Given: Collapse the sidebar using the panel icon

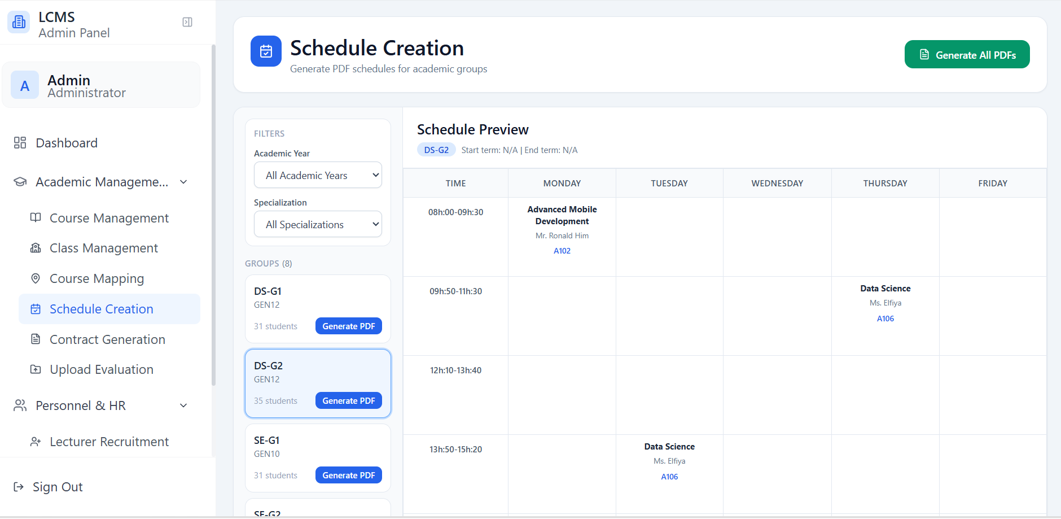Looking at the screenshot, I should tap(187, 22).
